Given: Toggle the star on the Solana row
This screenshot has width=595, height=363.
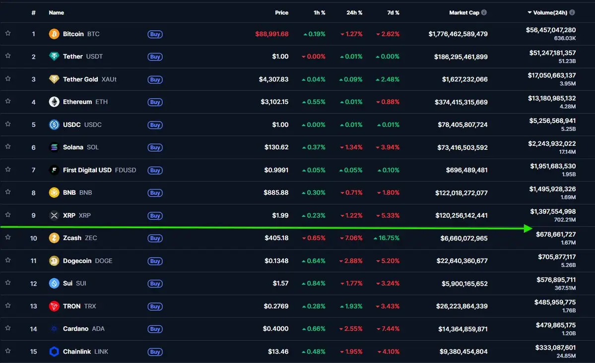Looking at the screenshot, I should [8, 147].
